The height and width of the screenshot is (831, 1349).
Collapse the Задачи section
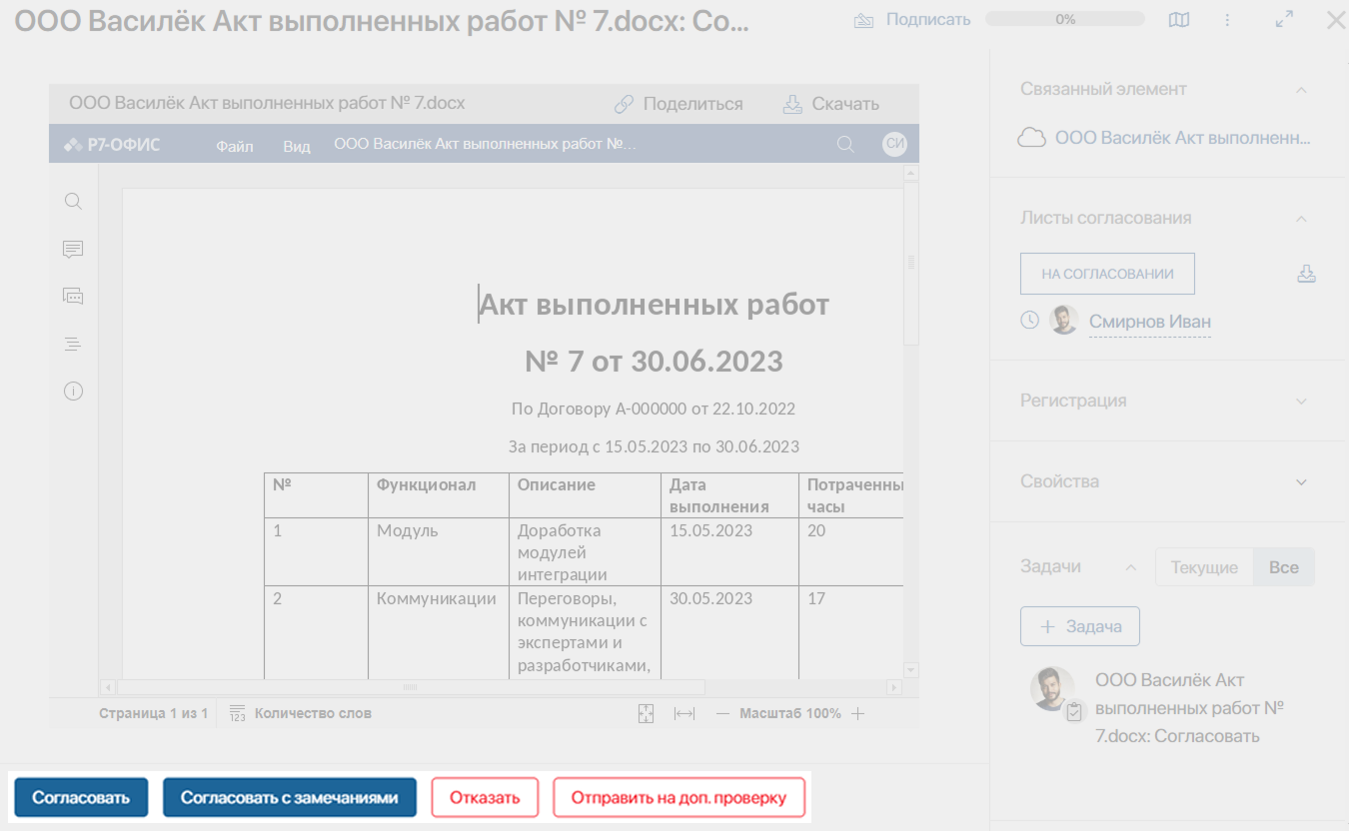coord(1130,567)
